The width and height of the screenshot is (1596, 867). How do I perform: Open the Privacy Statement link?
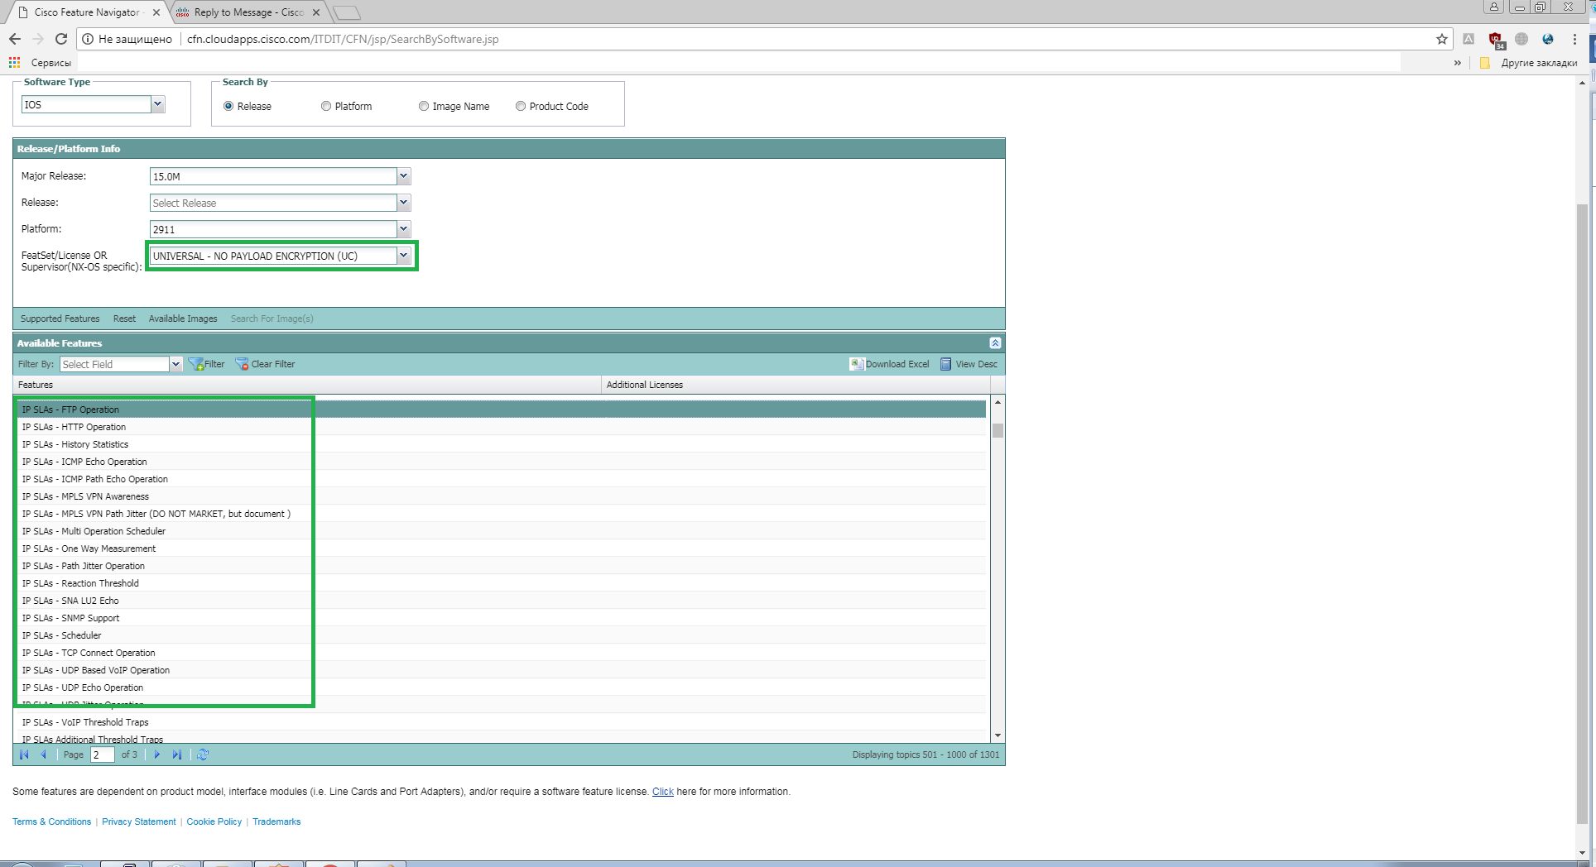tap(138, 821)
